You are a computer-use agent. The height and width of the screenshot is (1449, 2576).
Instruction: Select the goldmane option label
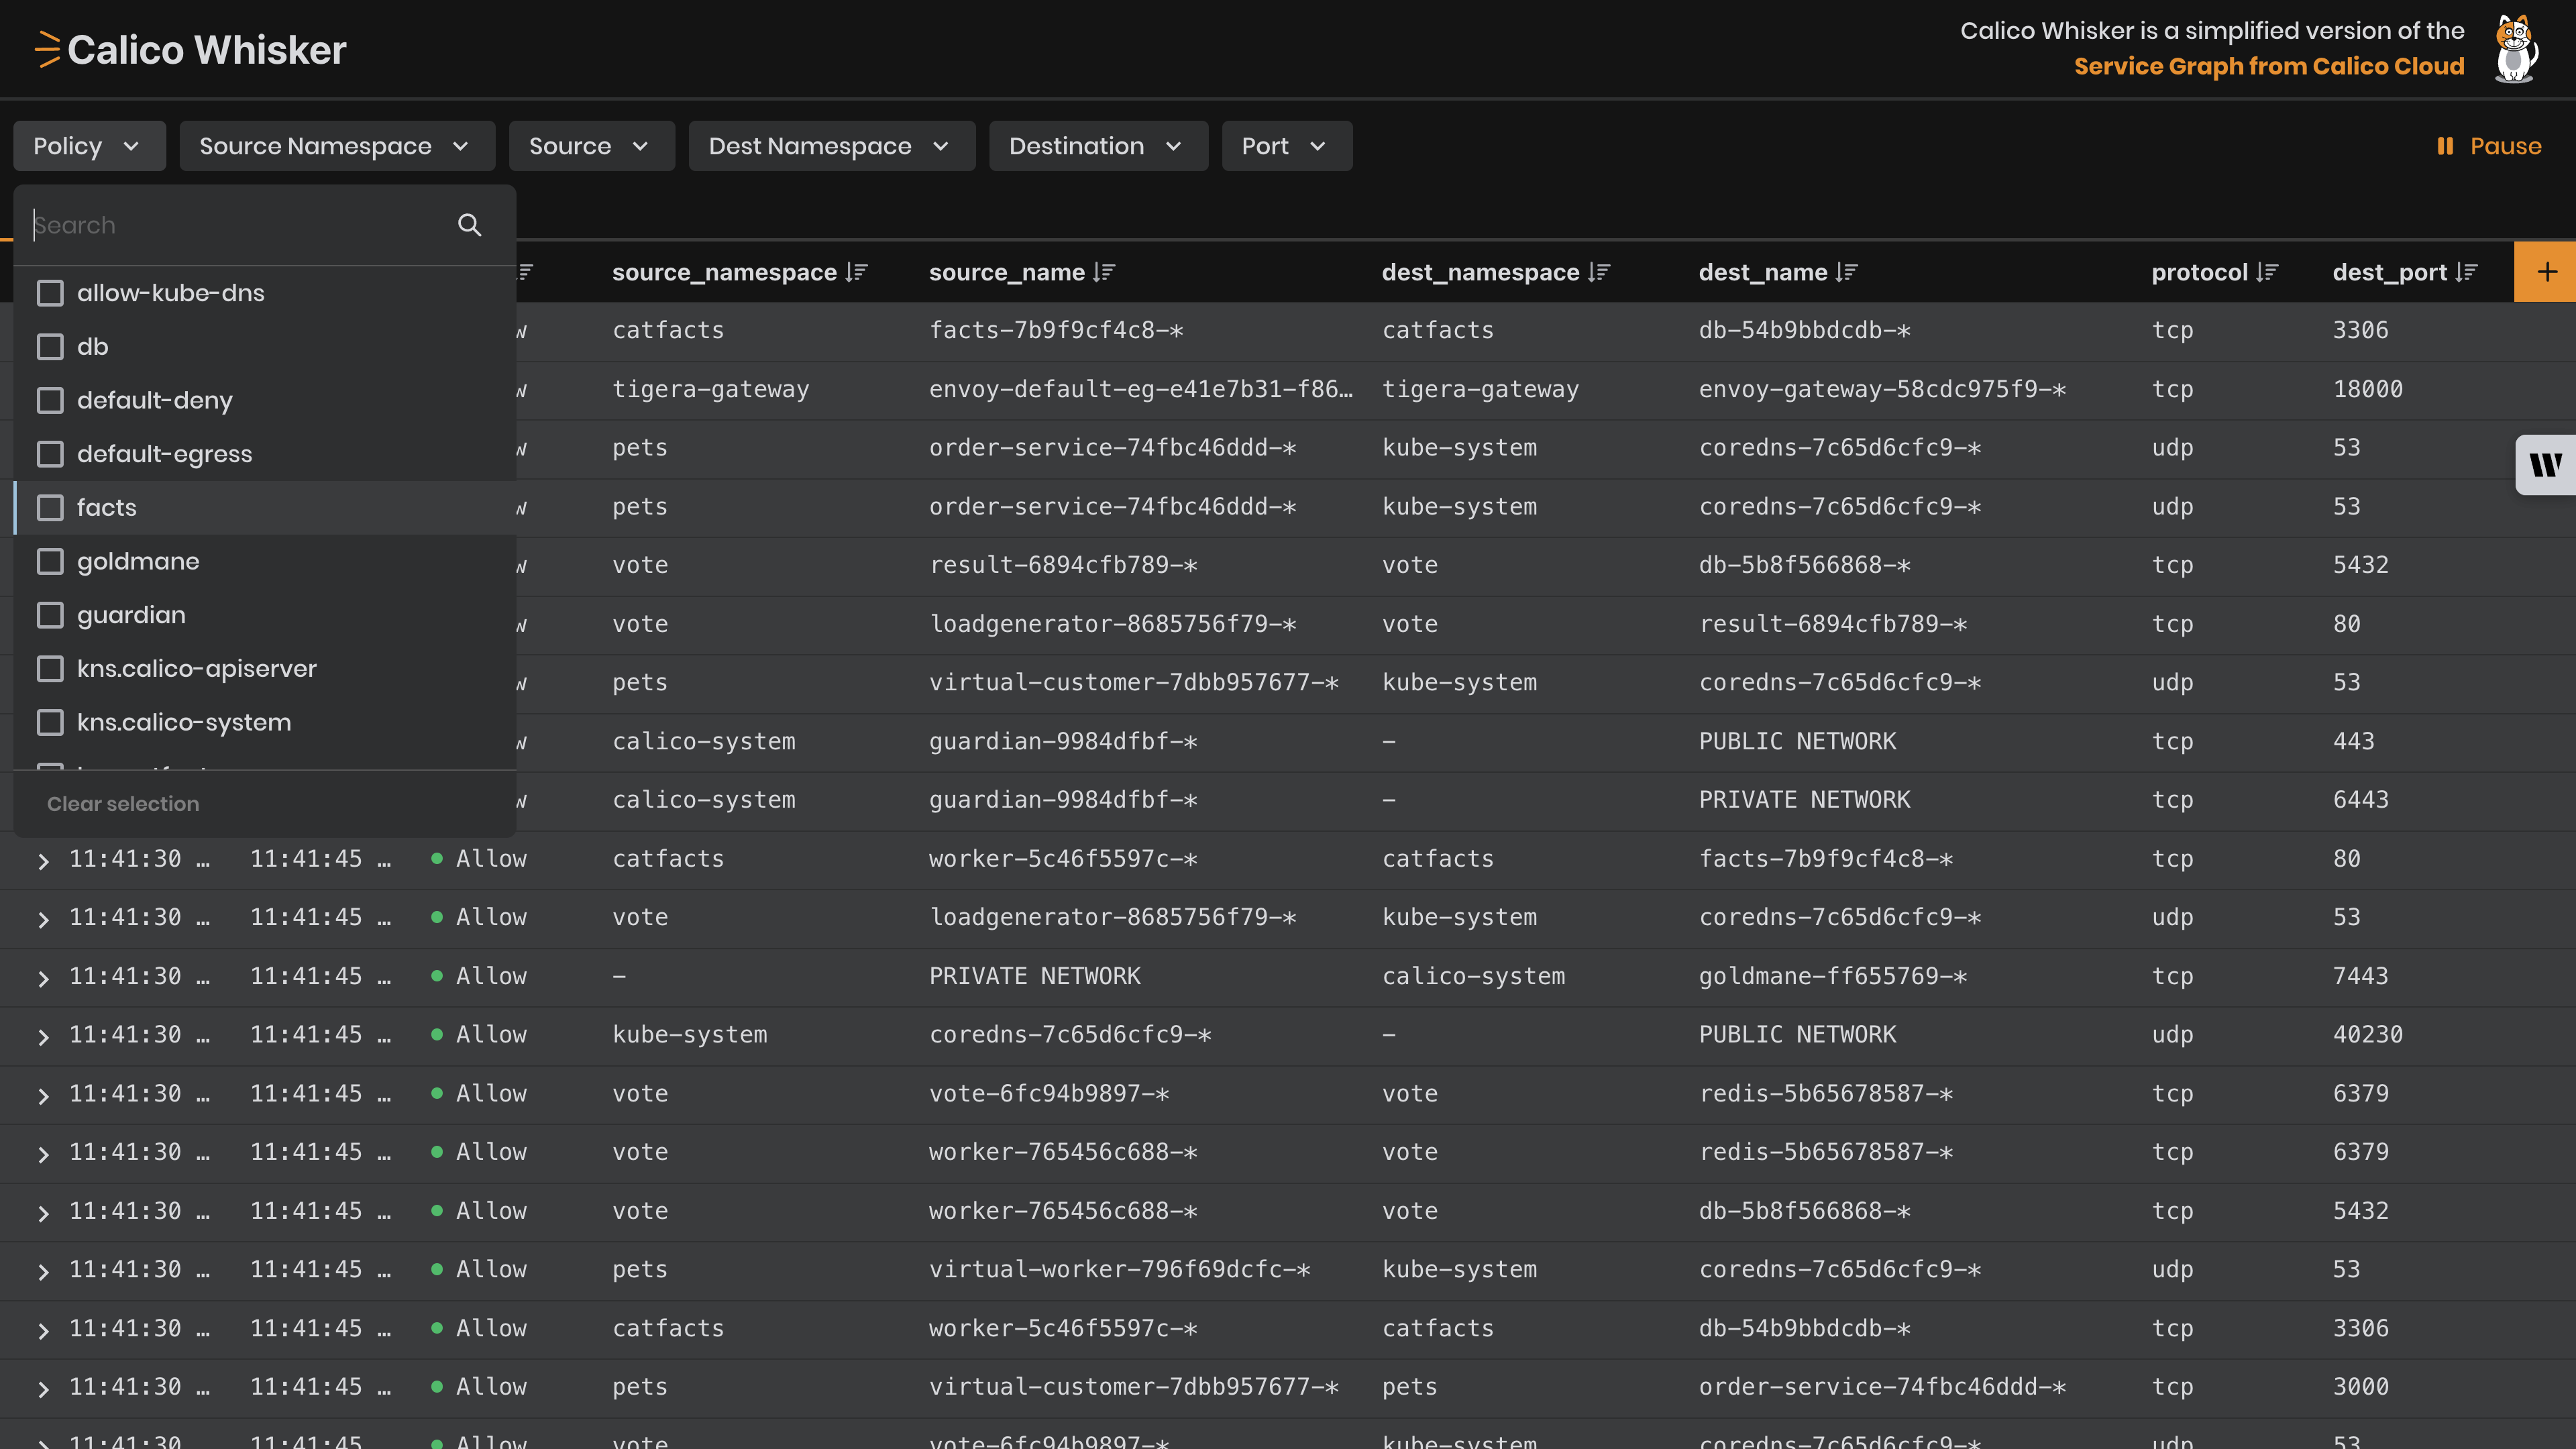138,562
